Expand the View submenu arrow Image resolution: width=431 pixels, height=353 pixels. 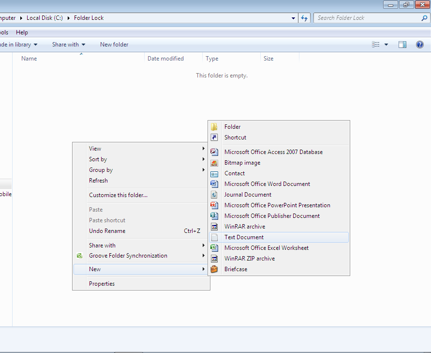(x=203, y=149)
